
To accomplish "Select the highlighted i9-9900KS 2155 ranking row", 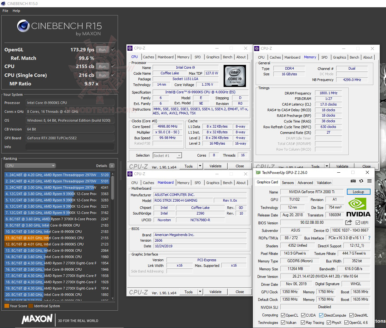I will point(57,238).
